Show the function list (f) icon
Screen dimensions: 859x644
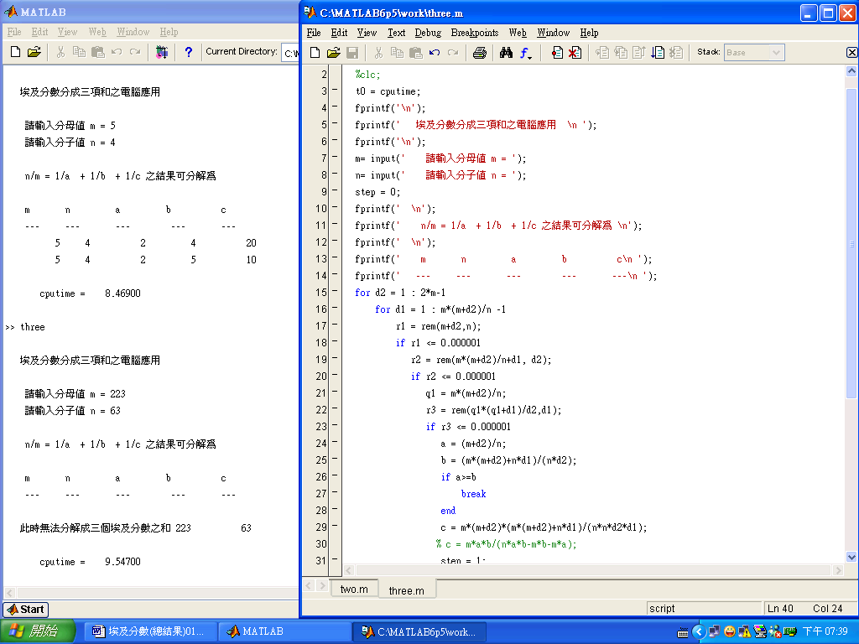click(x=525, y=53)
